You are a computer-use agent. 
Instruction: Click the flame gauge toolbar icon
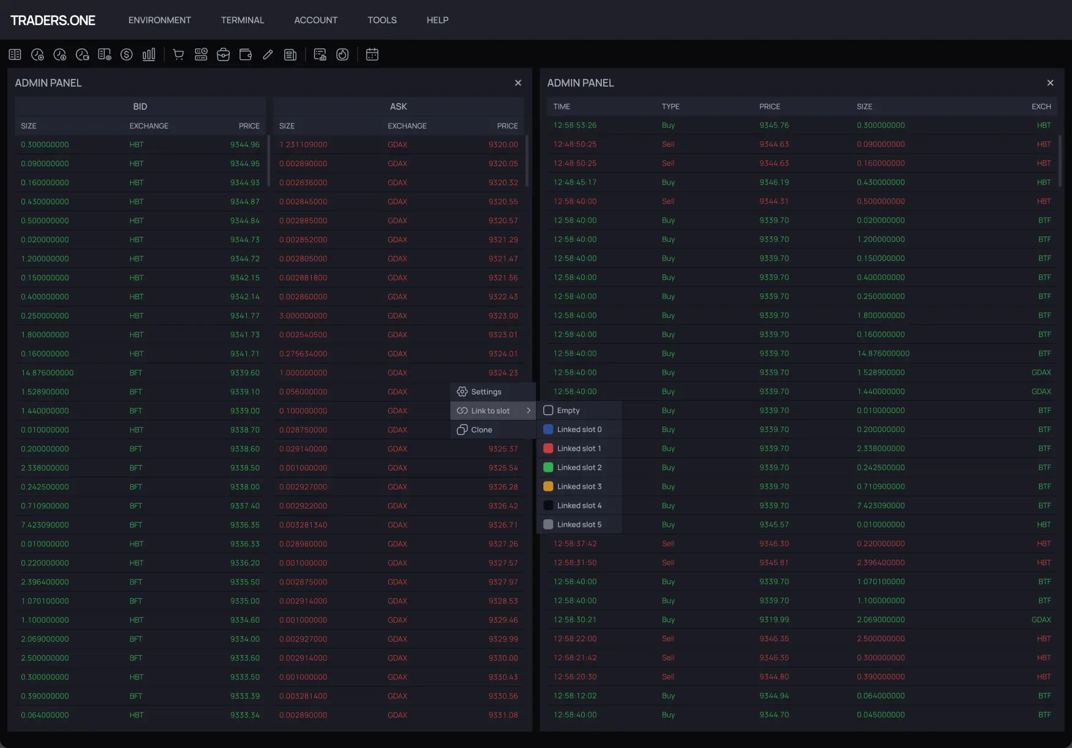342,54
